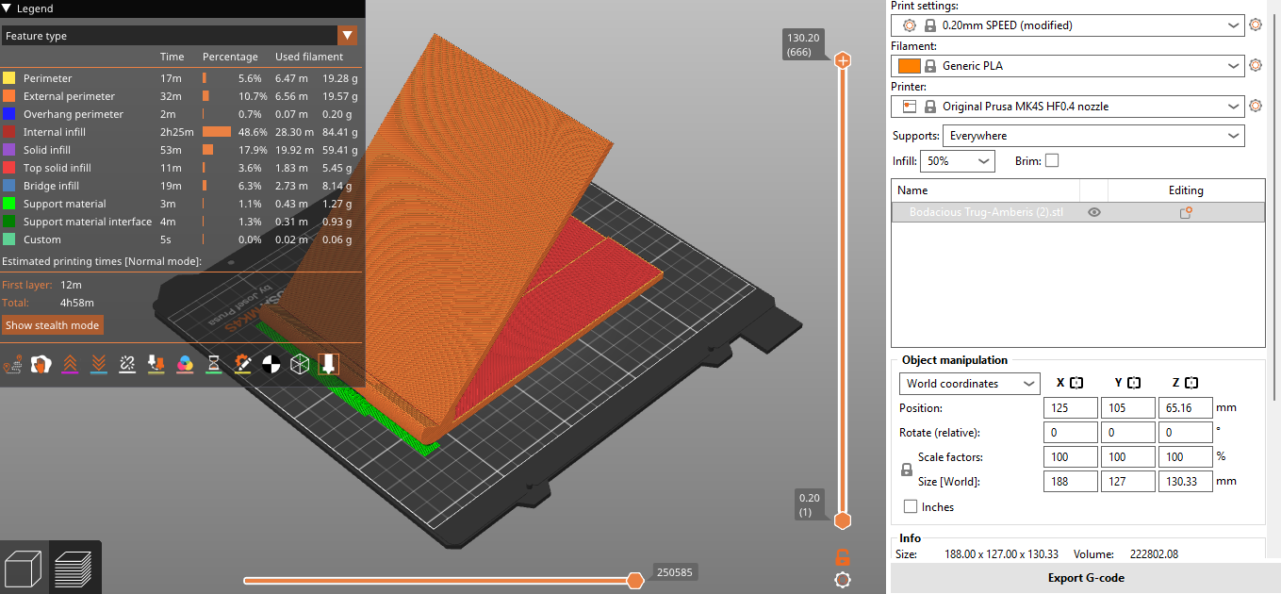Click the mirror icon next to Z
The image size is (1281, 594).
1191,384
